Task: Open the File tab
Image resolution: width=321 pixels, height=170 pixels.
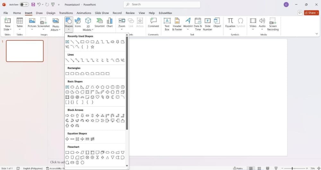Action: (6, 13)
